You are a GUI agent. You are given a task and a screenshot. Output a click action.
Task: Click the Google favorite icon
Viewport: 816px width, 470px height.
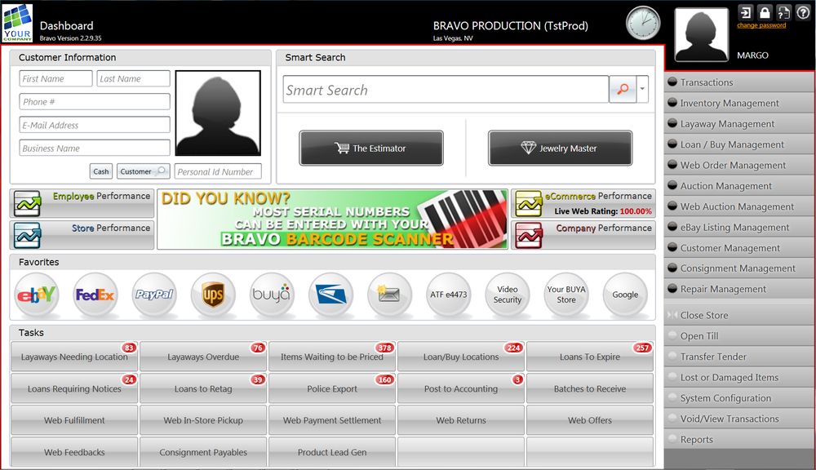624,294
